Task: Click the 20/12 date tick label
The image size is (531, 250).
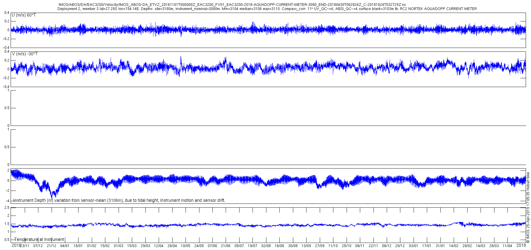Action: (x=400, y=246)
